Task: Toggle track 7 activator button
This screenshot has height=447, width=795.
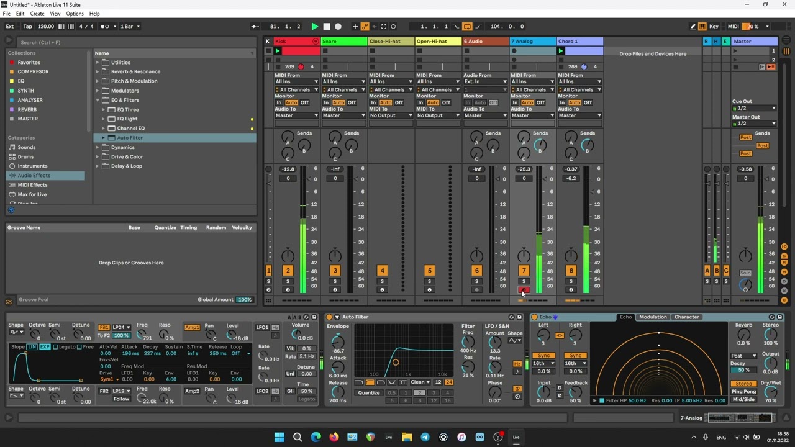Action: pyautogui.click(x=524, y=271)
